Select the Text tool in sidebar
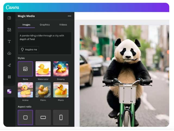174x131 pixels. point(9,41)
